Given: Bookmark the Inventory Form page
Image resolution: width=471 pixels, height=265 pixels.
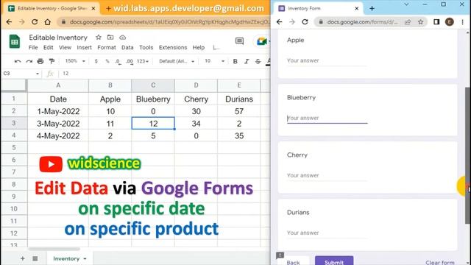Looking at the screenshot, I should pyautogui.click(x=420, y=22).
